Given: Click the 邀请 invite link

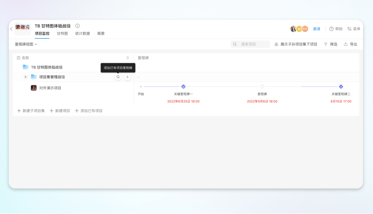Looking at the screenshot, I should pyautogui.click(x=316, y=29).
